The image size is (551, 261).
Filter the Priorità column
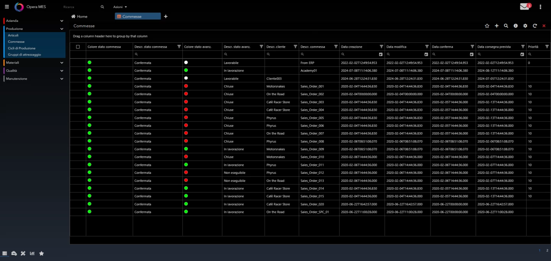[x=547, y=47]
